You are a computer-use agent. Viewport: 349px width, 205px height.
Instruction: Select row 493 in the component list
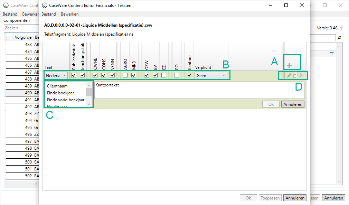pyautogui.click(x=22, y=113)
